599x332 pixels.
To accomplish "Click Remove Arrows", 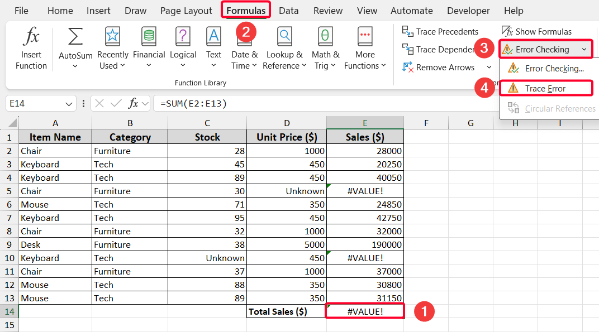I will (440, 67).
